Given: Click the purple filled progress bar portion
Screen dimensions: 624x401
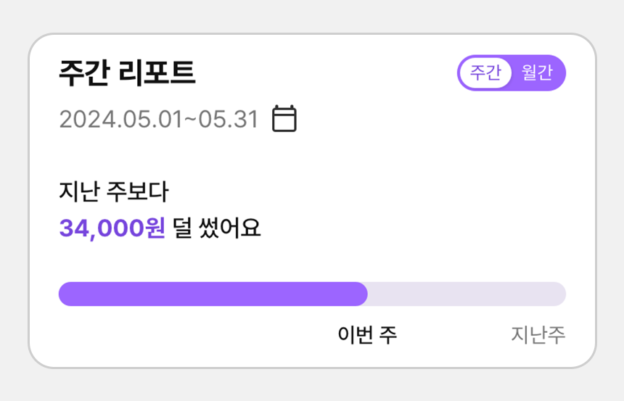Looking at the screenshot, I should (x=213, y=294).
